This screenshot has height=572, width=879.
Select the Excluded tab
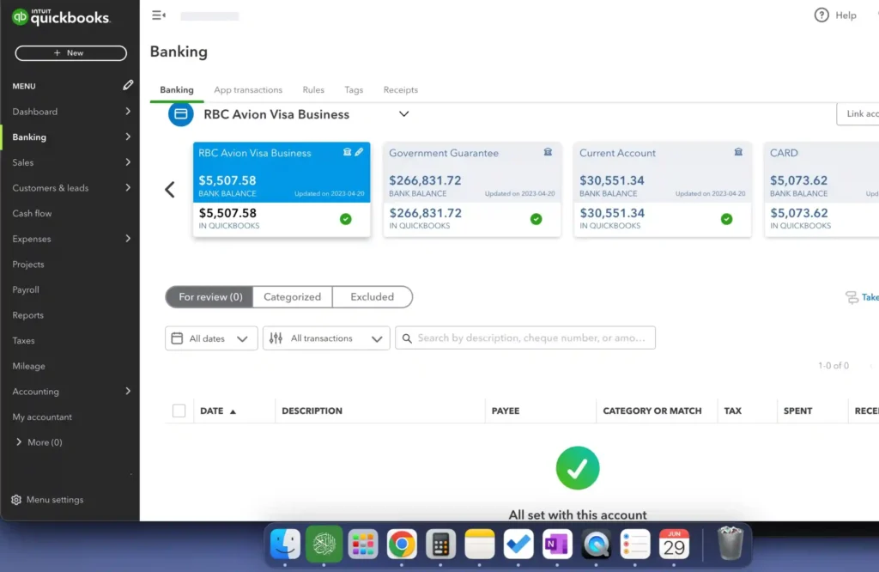pyautogui.click(x=373, y=296)
